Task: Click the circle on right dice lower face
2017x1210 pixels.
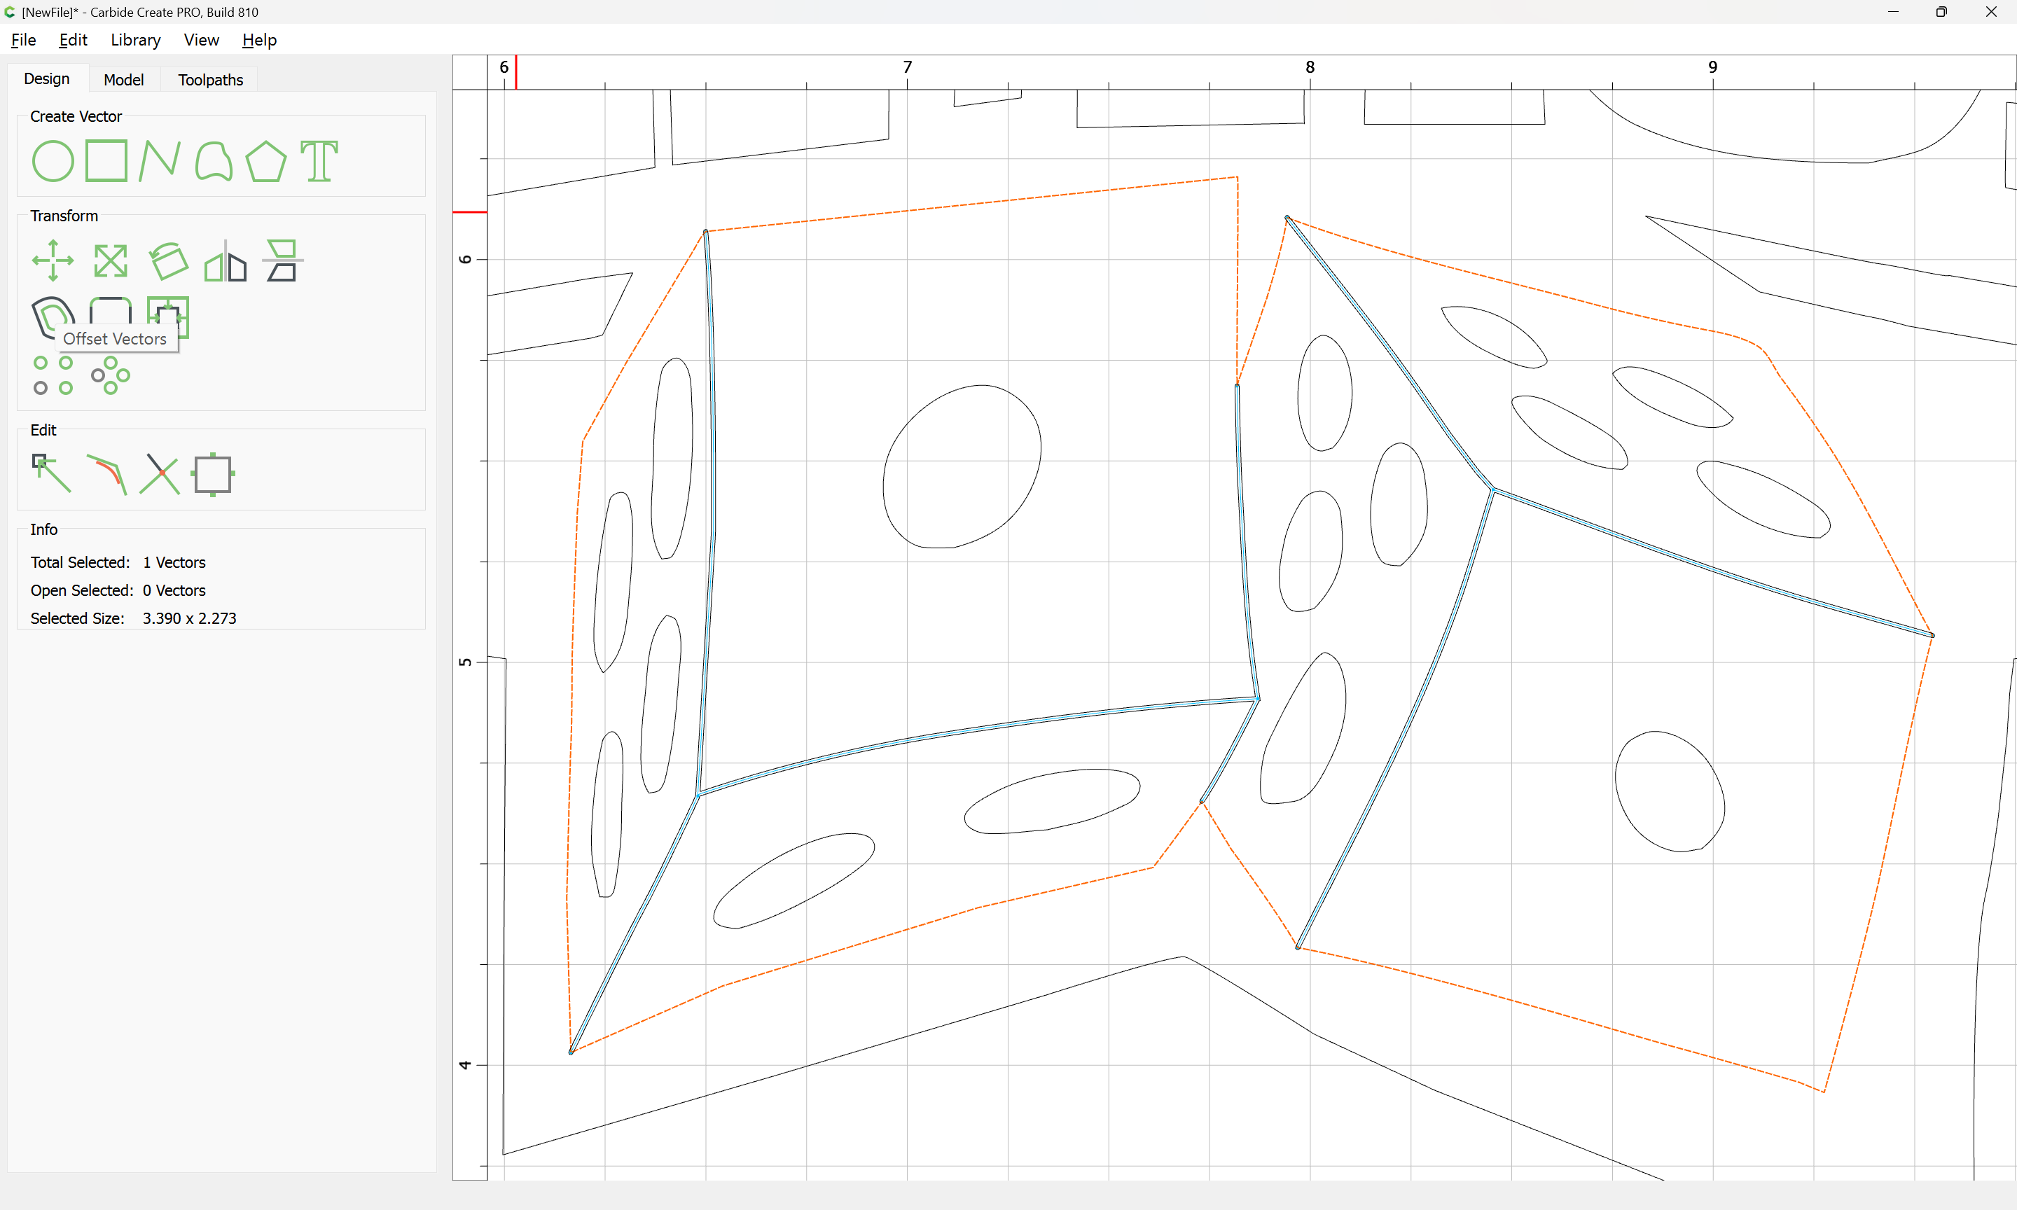Action: click(x=1670, y=791)
